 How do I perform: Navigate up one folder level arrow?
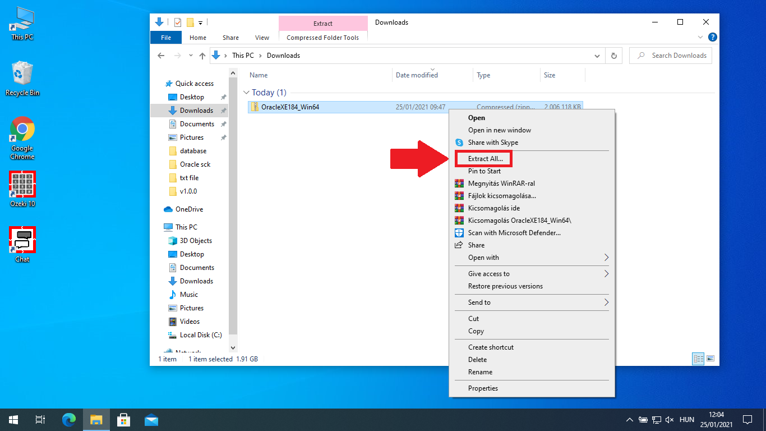[202, 56]
